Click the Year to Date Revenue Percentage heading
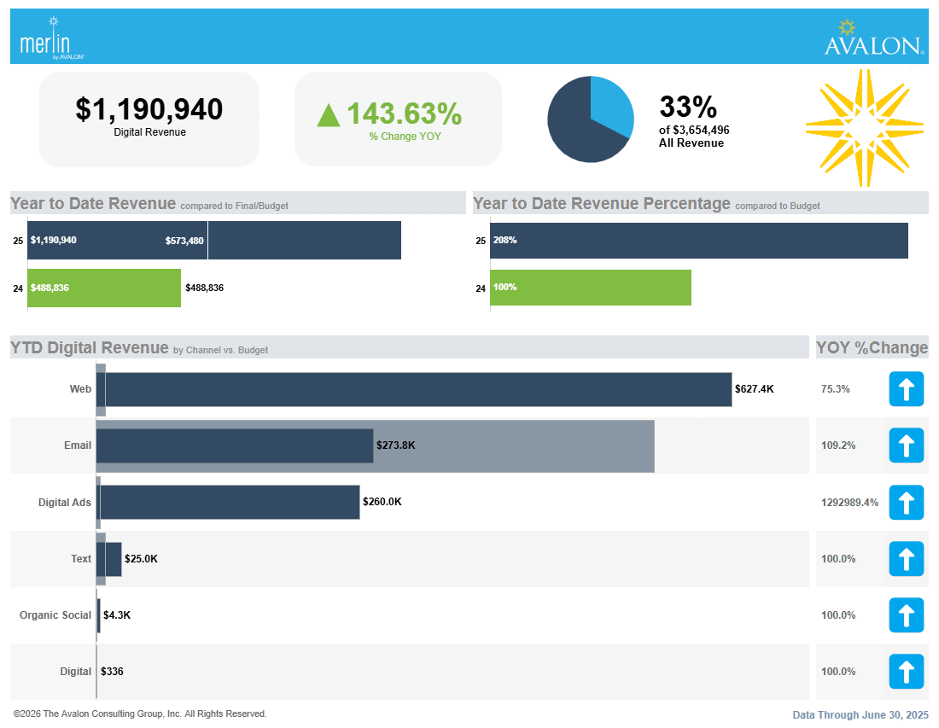The image size is (939, 728). click(x=601, y=204)
